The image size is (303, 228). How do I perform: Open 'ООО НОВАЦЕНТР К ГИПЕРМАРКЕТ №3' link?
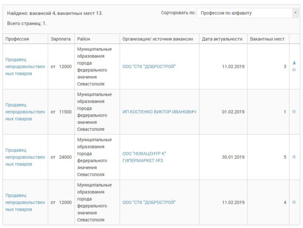click(x=144, y=157)
